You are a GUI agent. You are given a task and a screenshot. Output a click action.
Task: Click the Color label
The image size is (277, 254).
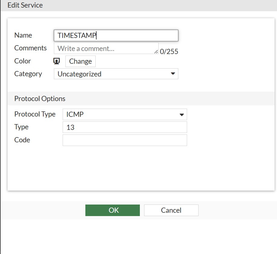tap(23, 61)
